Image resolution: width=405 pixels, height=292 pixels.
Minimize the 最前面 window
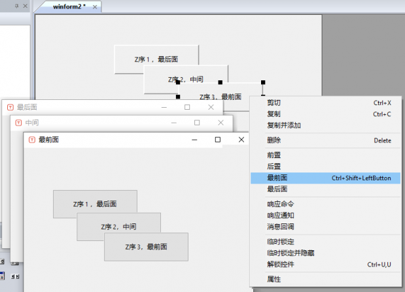(194, 140)
